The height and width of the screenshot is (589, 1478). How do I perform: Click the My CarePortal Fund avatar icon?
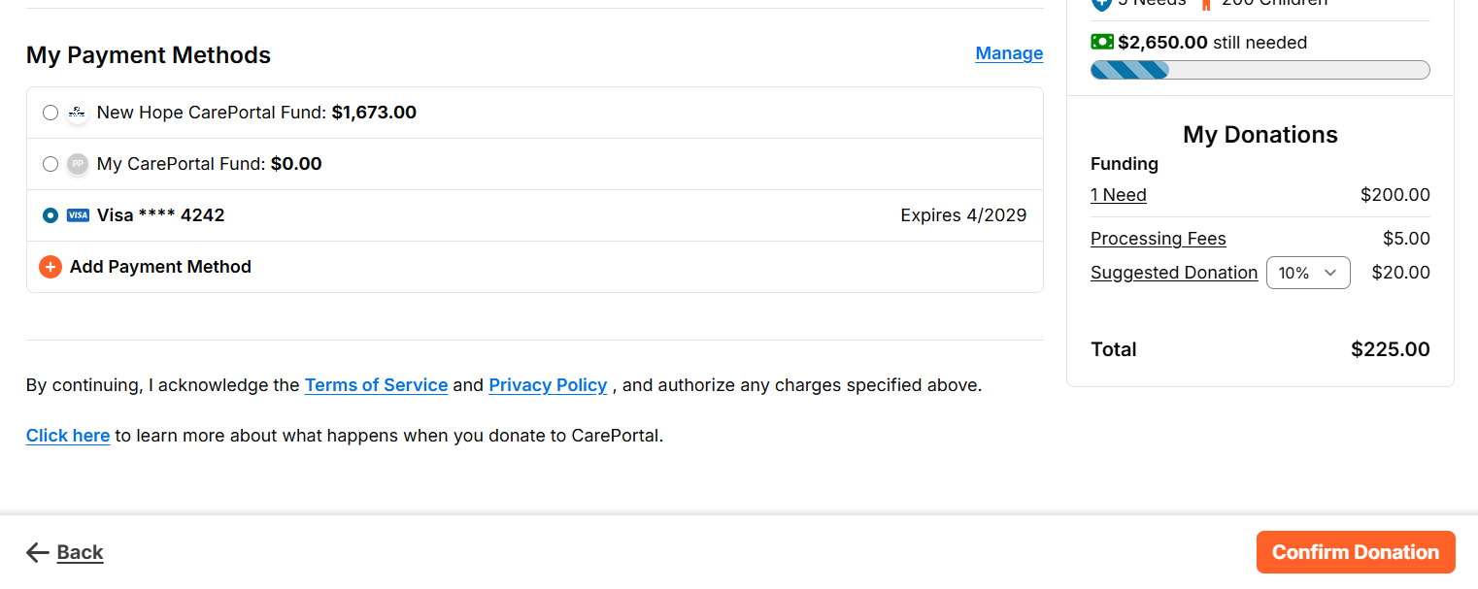click(78, 164)
